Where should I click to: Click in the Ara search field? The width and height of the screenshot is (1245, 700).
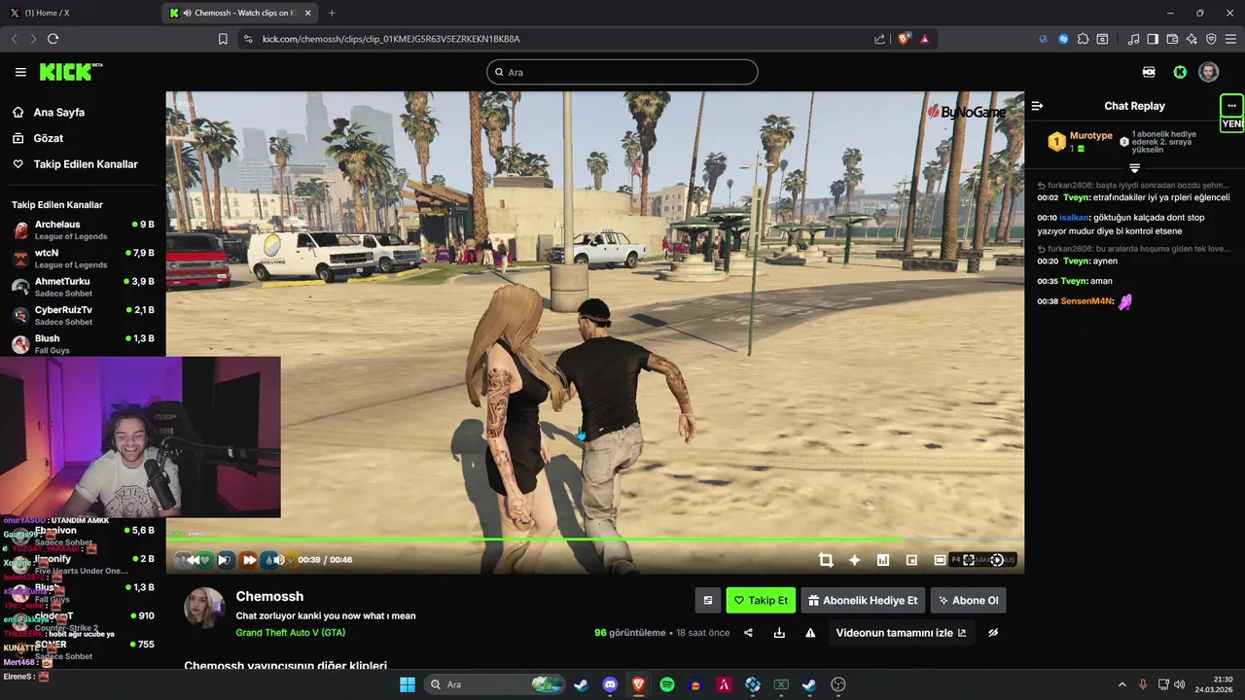(622, 72)
